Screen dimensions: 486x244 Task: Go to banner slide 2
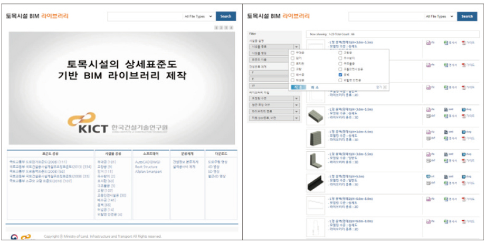pyautogui.click(x=221, y=28)
